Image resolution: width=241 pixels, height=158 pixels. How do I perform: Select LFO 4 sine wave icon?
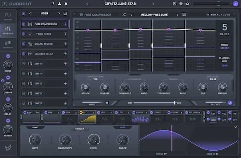(105, 119)
